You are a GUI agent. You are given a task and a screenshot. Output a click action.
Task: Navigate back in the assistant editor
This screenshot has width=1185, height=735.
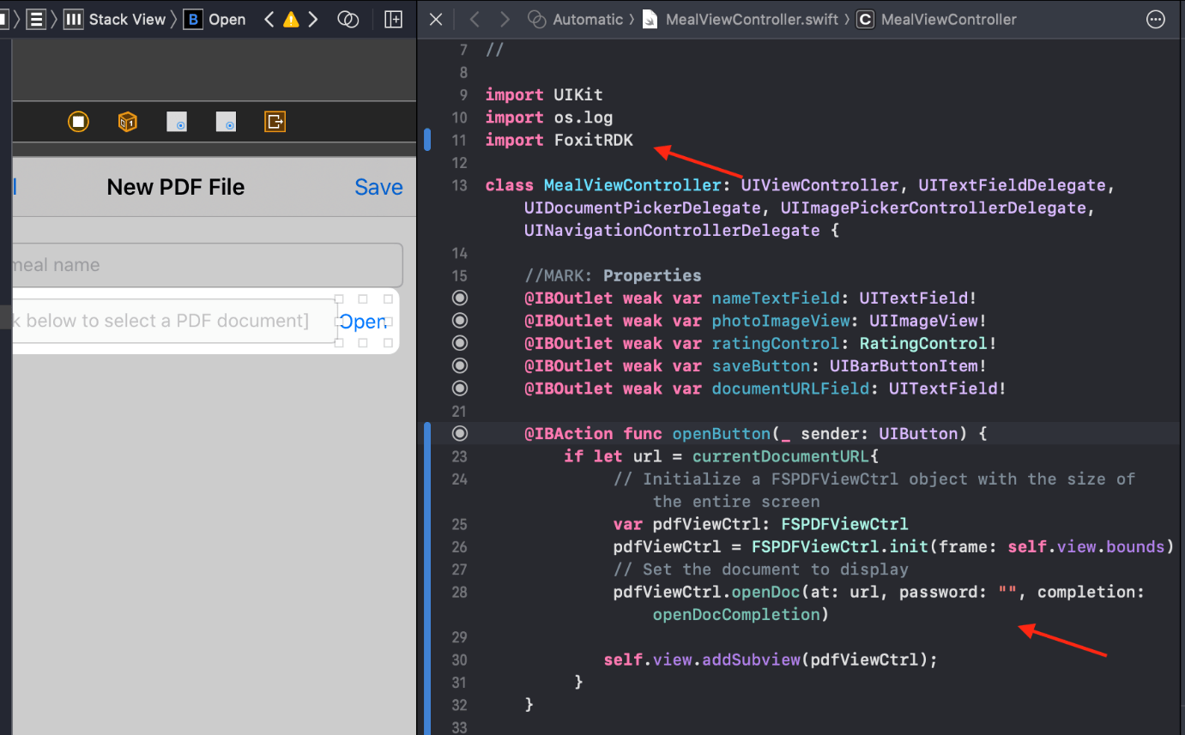[x=475, y=19]
